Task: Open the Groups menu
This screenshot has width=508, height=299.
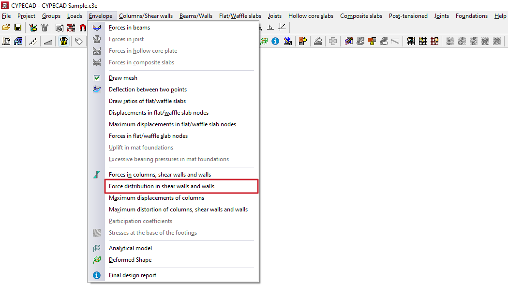Action: [x=51, y=16]
